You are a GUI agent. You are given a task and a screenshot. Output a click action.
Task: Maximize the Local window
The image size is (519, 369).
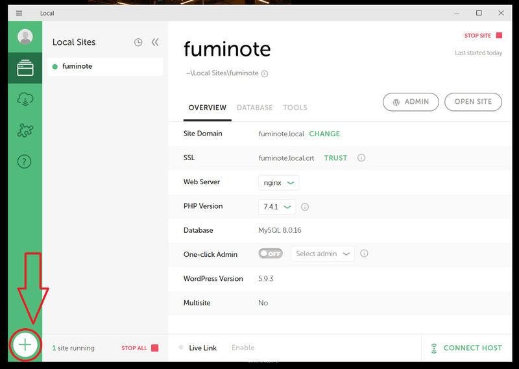(479, 13)
